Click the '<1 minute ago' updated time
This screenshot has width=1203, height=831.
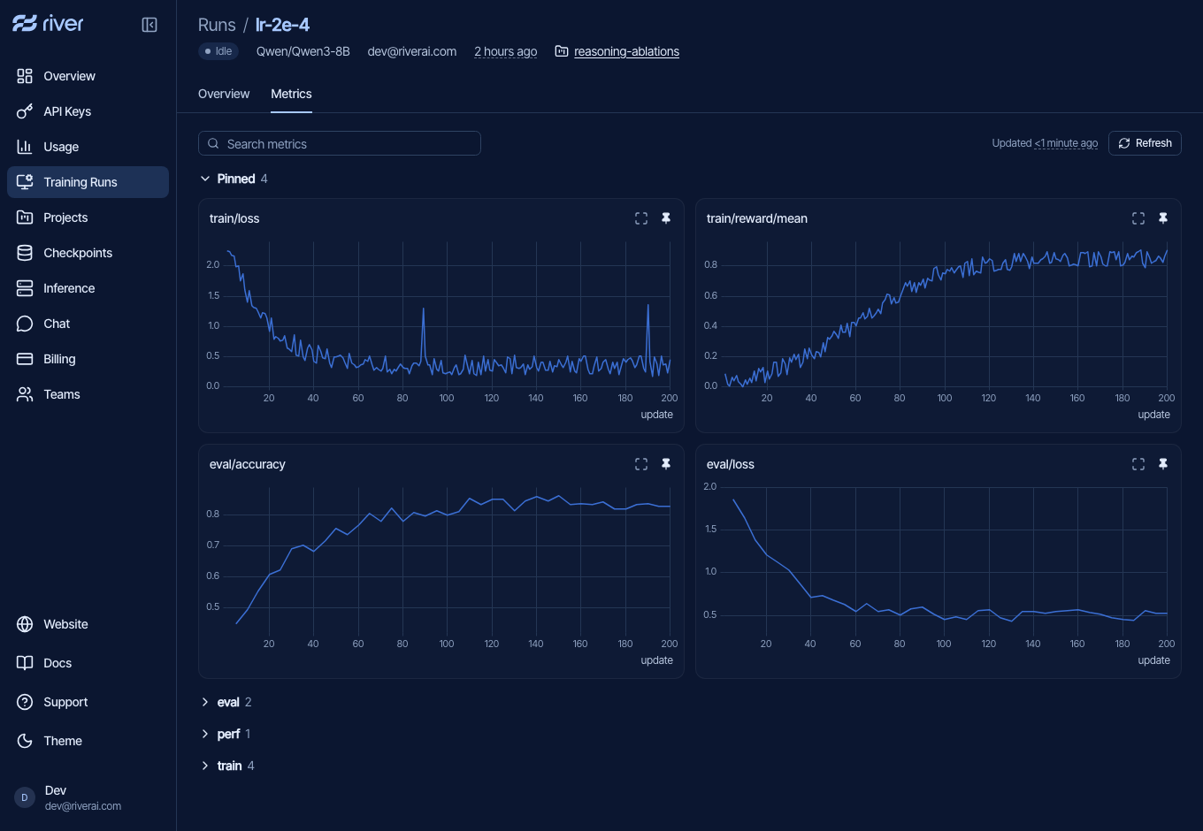(1067, 143)
